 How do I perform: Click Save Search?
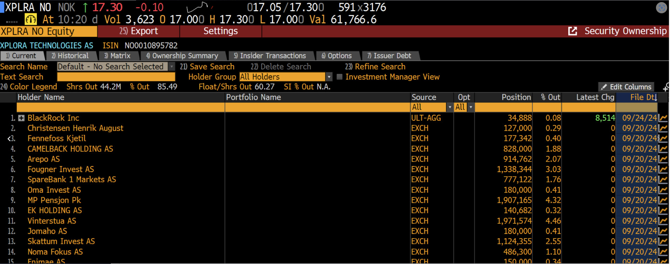[x=207, y=66]
